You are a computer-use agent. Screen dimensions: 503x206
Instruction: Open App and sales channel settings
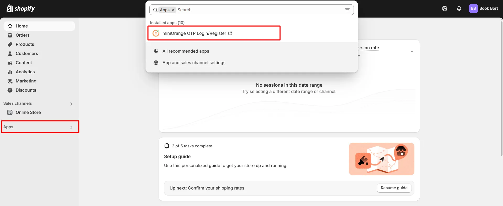click(251, 63)
